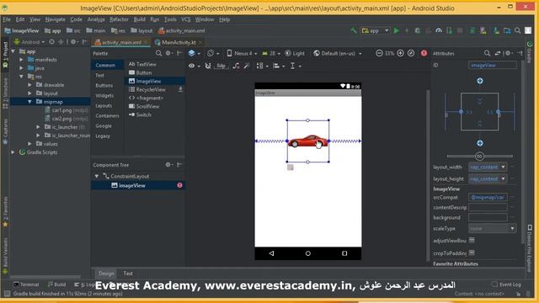Click the Make Project hammer icon
Screen dimensions: 539x303
click(x=354, y=30)
